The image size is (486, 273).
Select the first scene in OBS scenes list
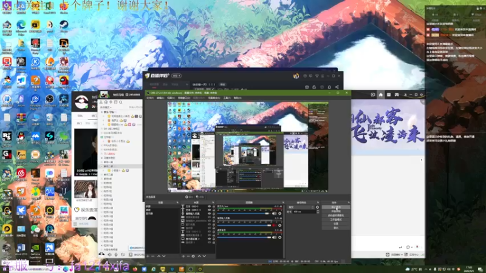(162, 206)
